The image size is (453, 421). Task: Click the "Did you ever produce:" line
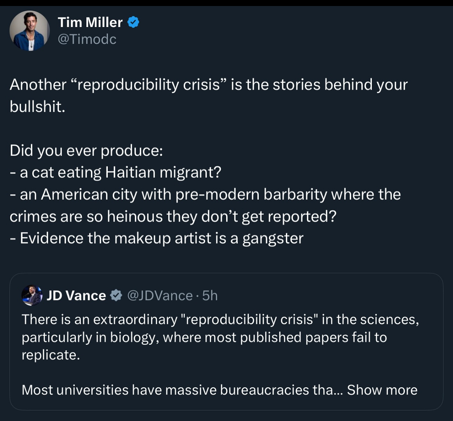pyautogui.click(x=86, y=150)
